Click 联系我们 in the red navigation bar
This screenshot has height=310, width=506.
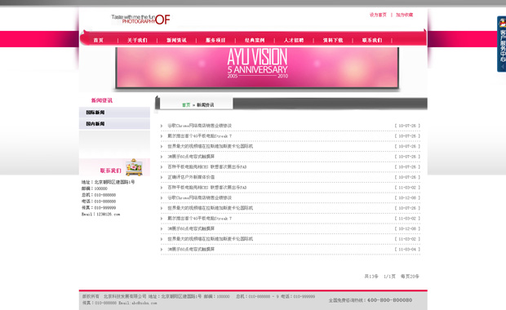pyautogui.click(x=372, y=40)
